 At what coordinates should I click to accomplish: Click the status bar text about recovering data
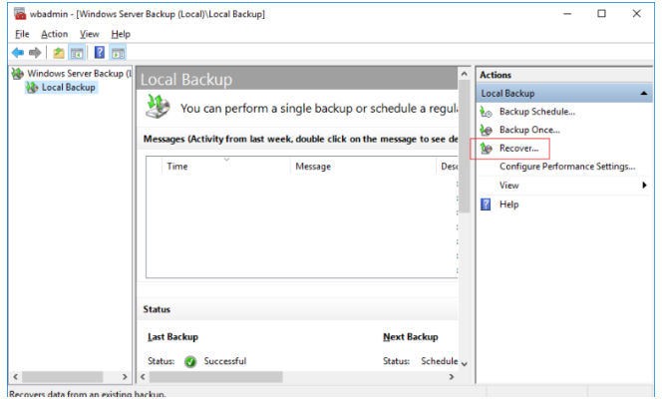(88, 393)
